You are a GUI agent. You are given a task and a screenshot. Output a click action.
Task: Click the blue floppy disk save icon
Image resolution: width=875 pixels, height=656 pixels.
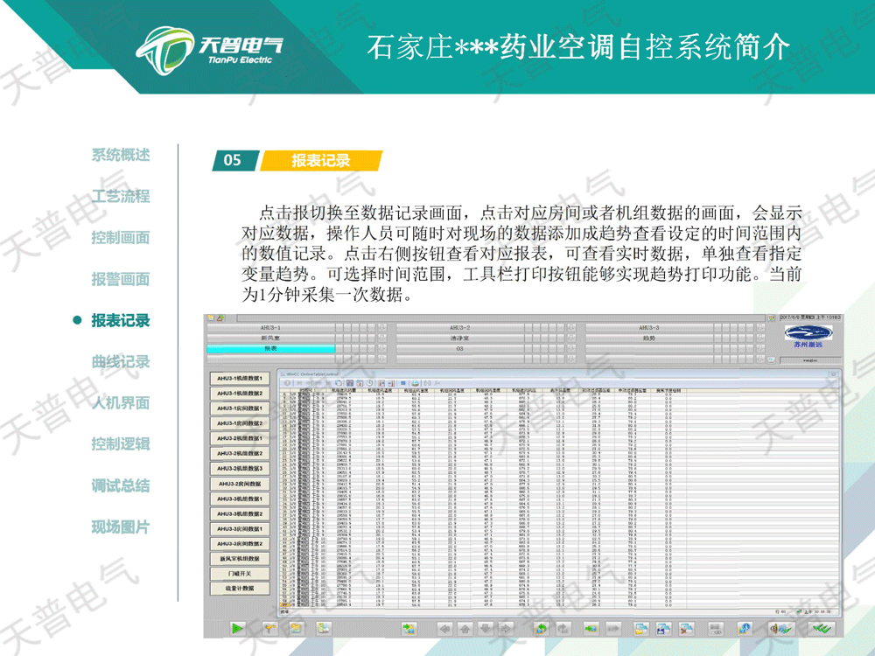[663, 629]
